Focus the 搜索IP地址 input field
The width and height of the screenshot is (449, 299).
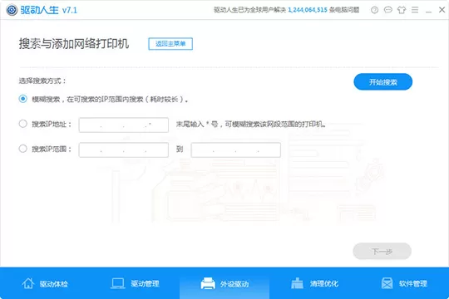point(124,125)
